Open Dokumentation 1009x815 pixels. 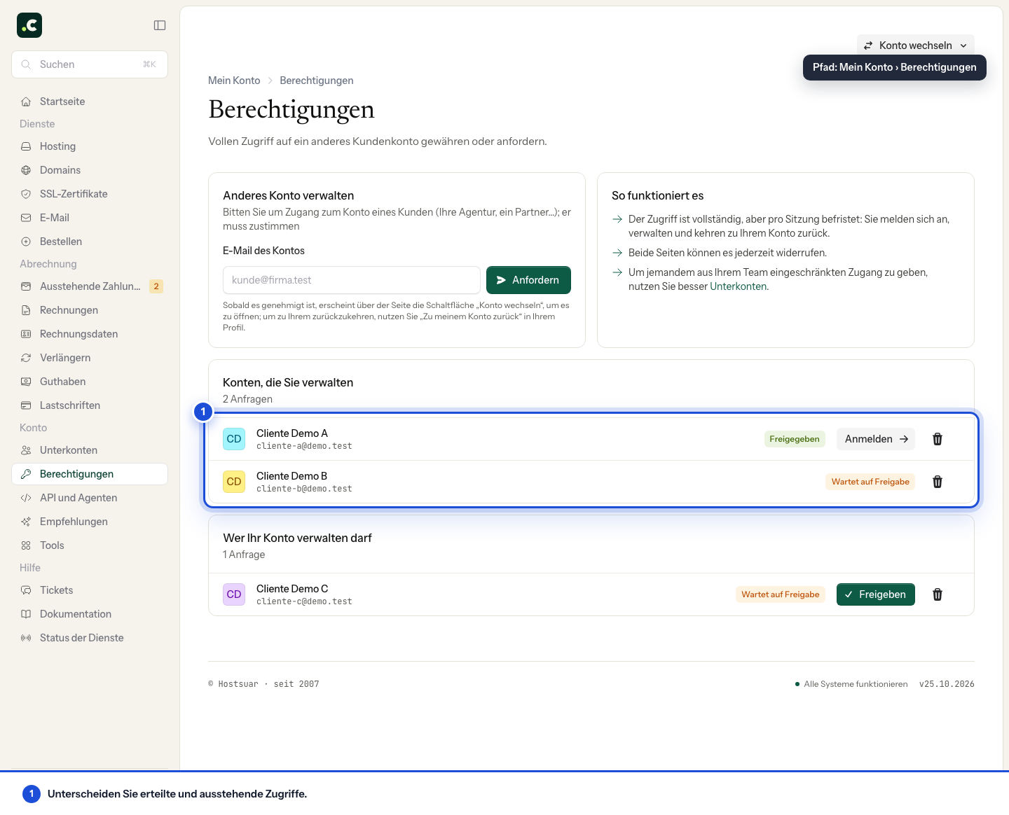coord(90,614)
